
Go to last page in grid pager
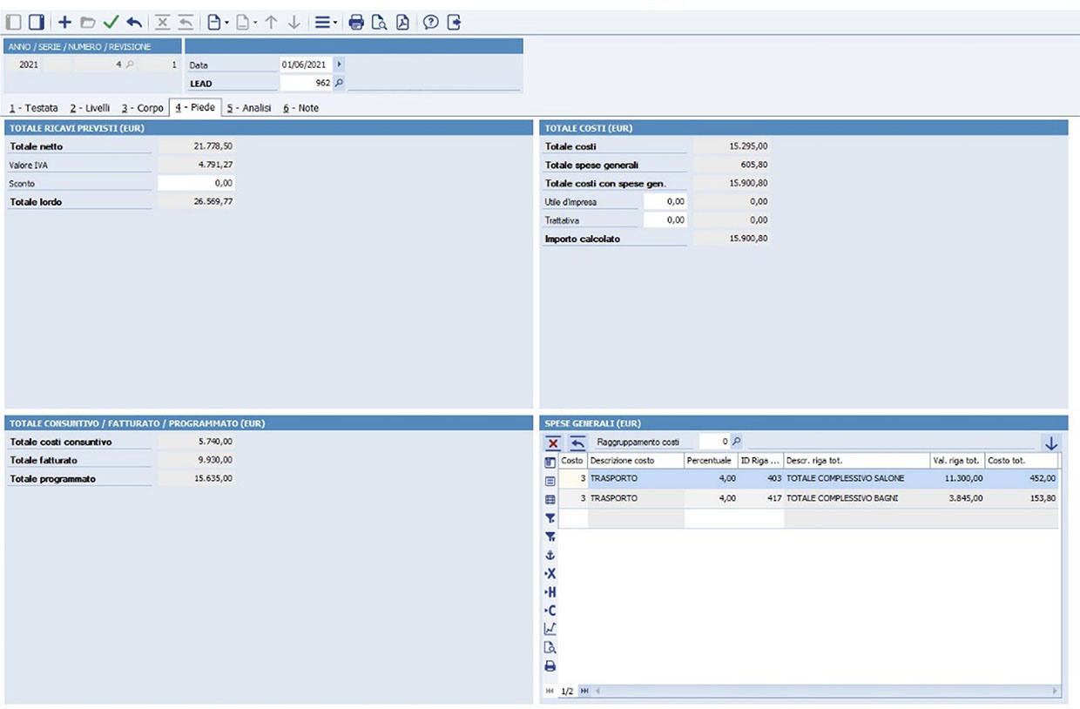[x=584, y=691]
